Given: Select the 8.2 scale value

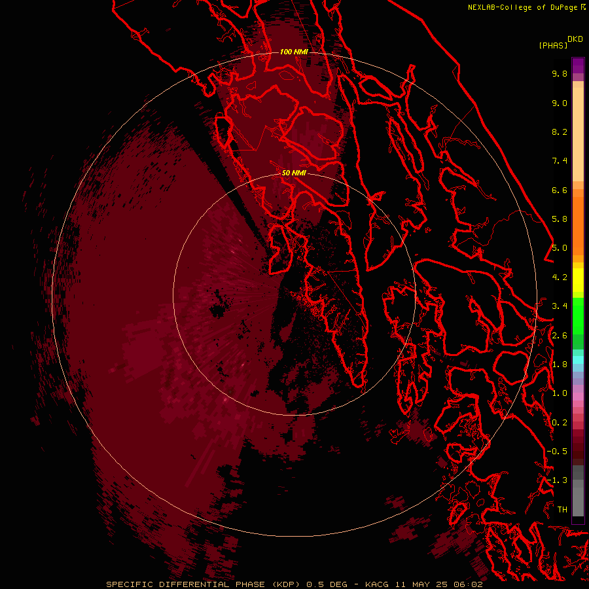Looking at the screenshot, I should click(x=560, y=132).
